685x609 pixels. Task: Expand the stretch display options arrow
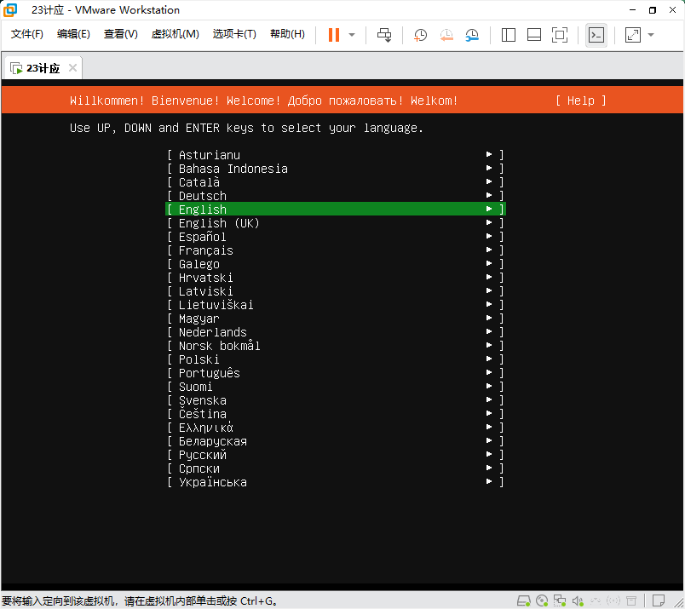[651, 35]
